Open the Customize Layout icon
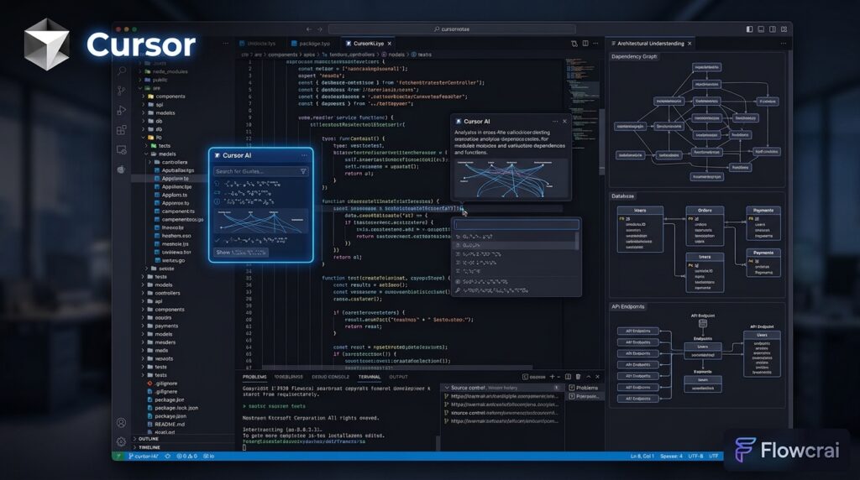This screenshot has height=480, width=860. point(784,29)
